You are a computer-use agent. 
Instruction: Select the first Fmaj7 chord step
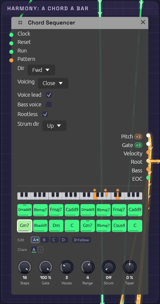56,210
